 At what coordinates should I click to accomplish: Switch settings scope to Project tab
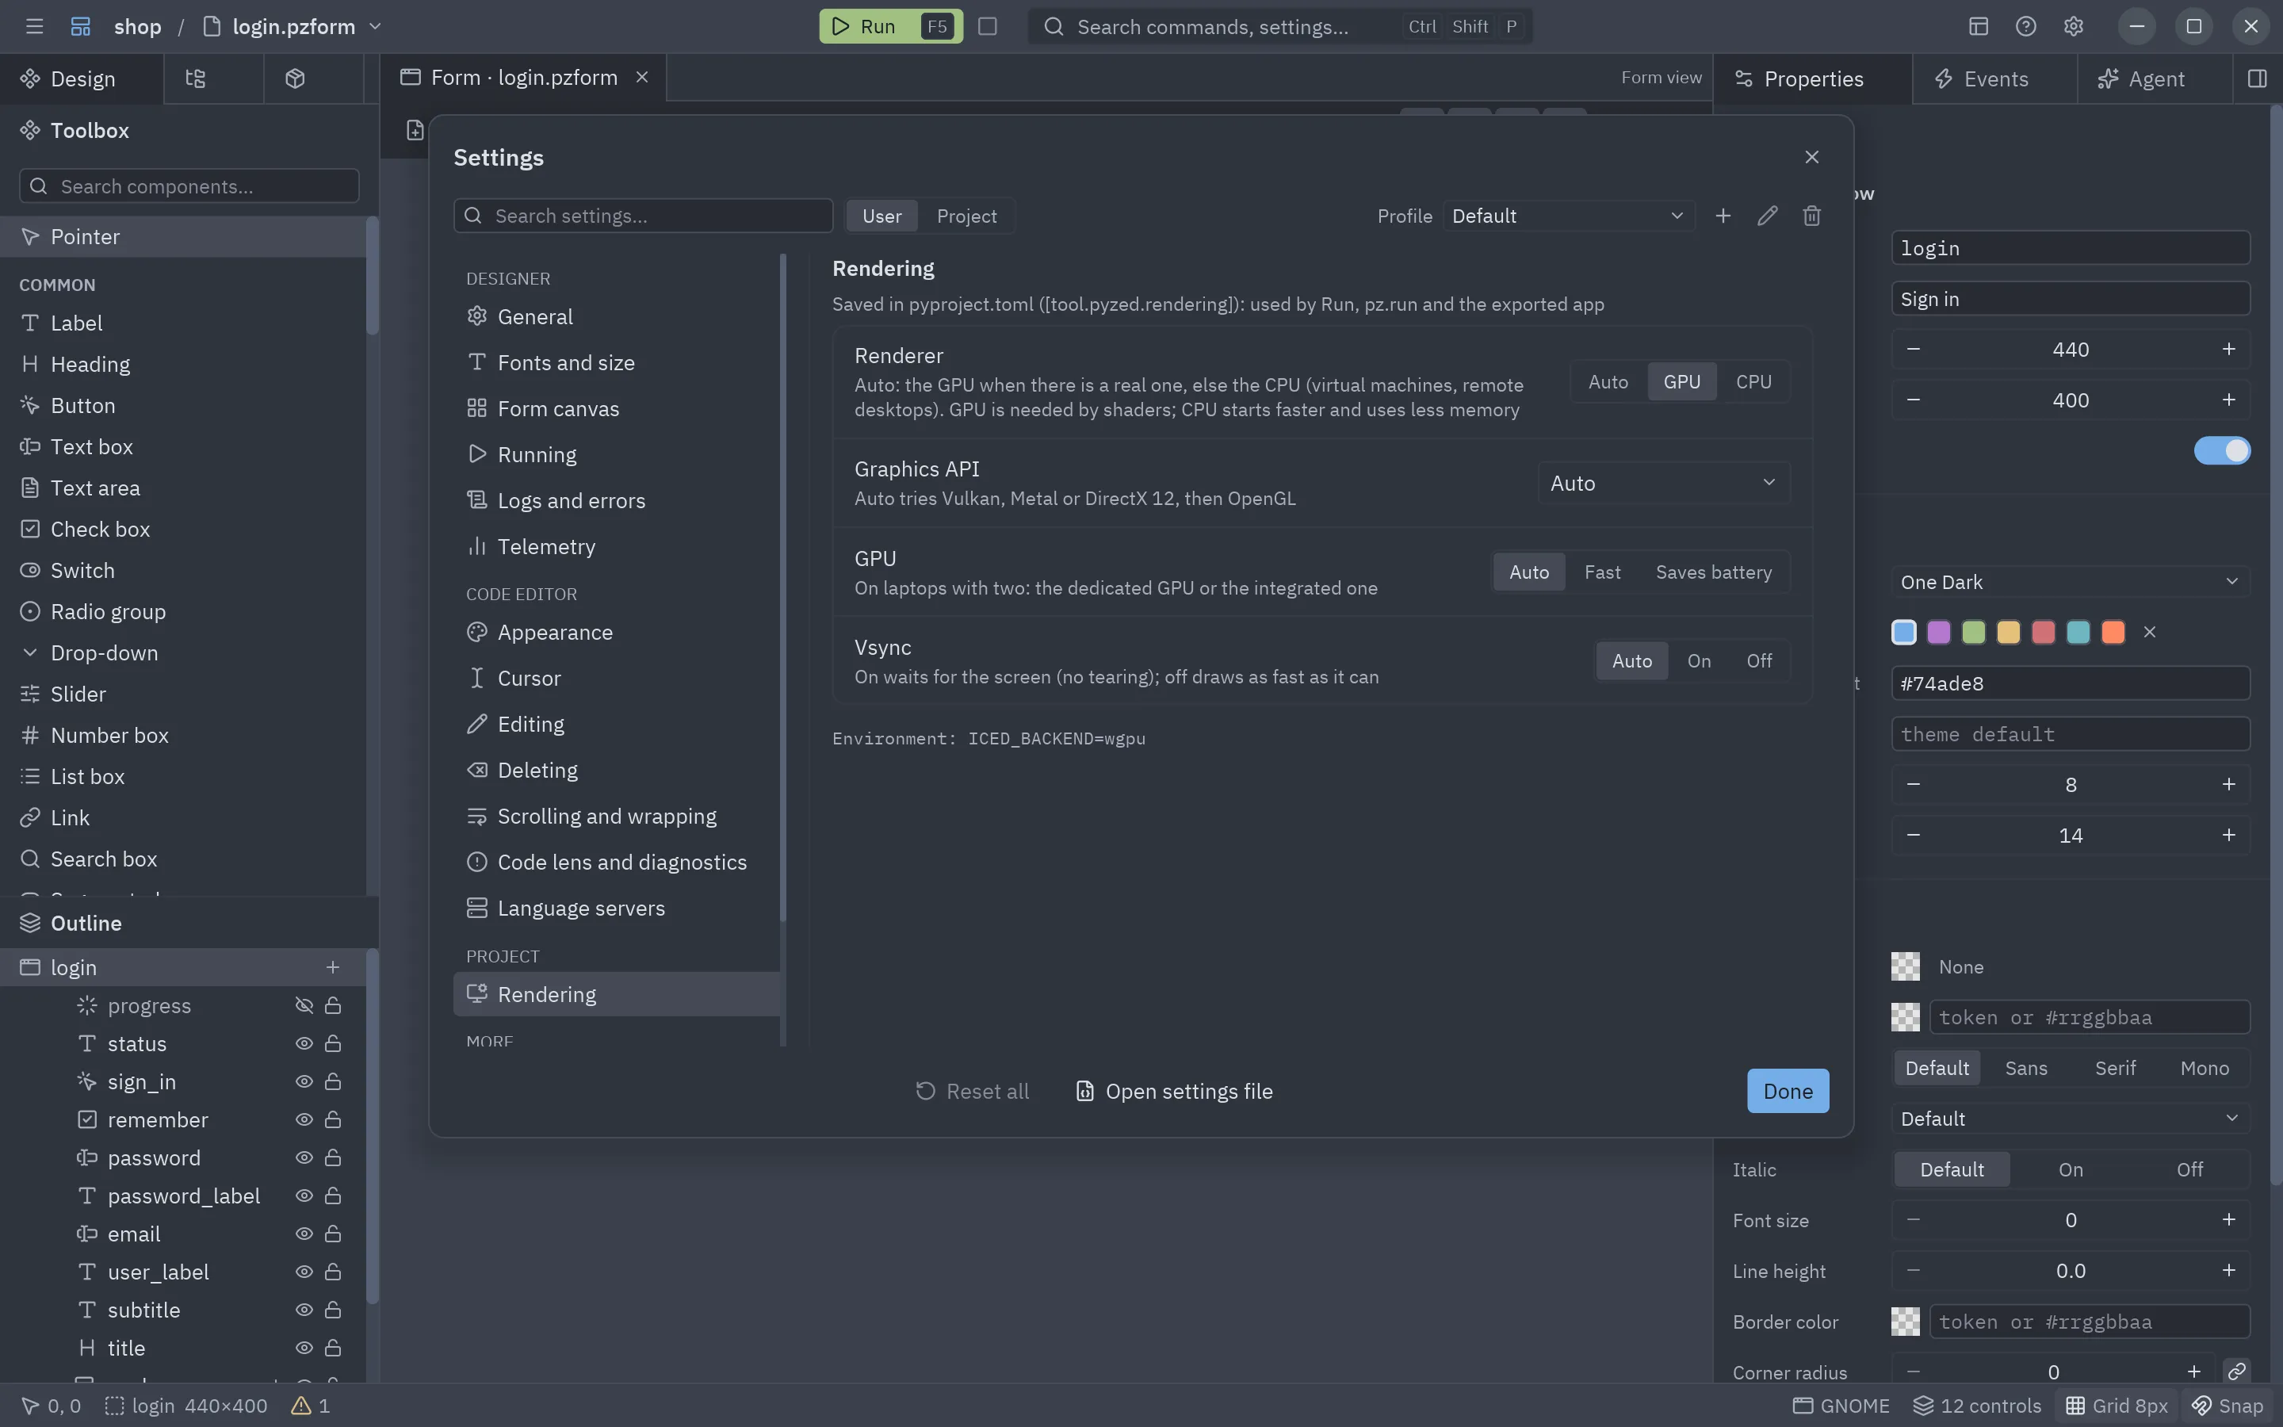966,216
